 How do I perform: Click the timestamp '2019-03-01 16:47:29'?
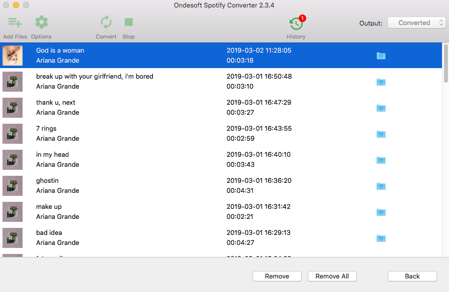pos(259,103)
